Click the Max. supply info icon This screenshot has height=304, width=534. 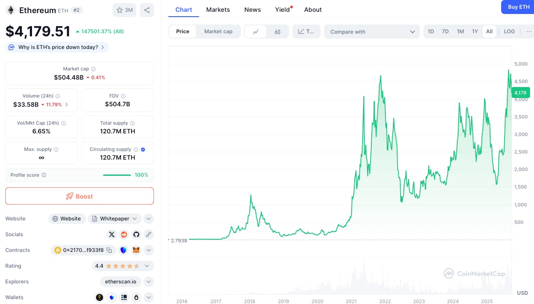[56, 150]
